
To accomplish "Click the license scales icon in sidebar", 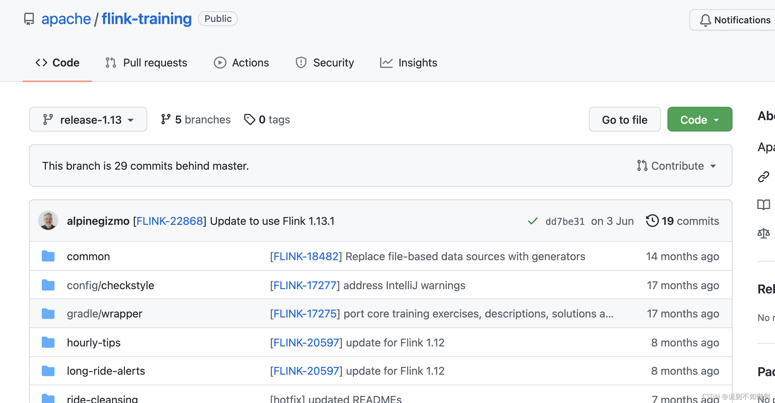I will tap(763, 233).
